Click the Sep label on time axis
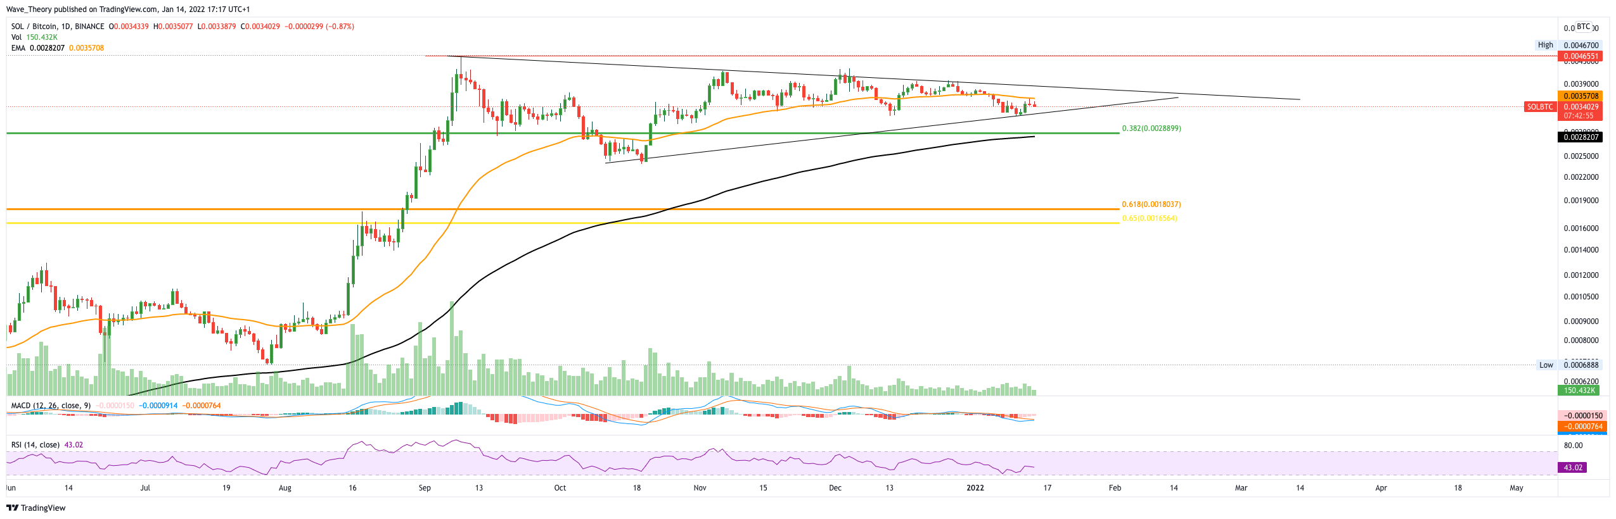The height and width of the screenshot is (519, 1616). coord(425,488)
